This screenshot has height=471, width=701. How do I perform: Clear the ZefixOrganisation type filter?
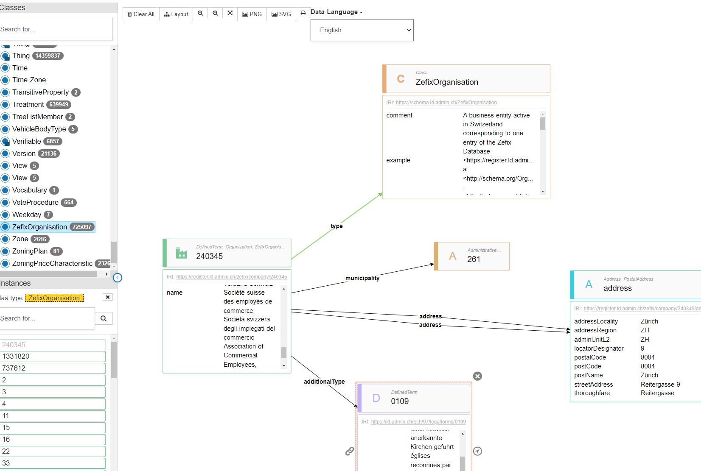(x=107, y=297)
